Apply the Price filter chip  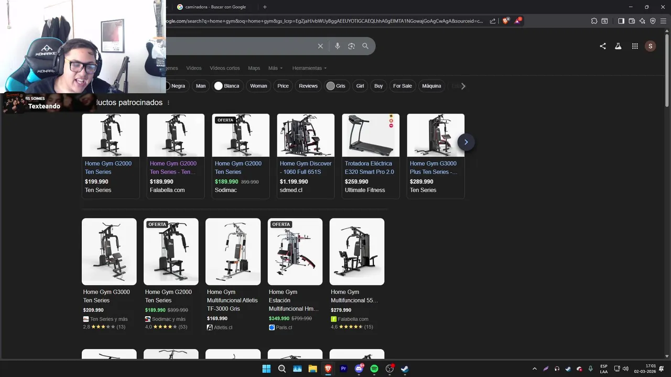pos(283,86)
